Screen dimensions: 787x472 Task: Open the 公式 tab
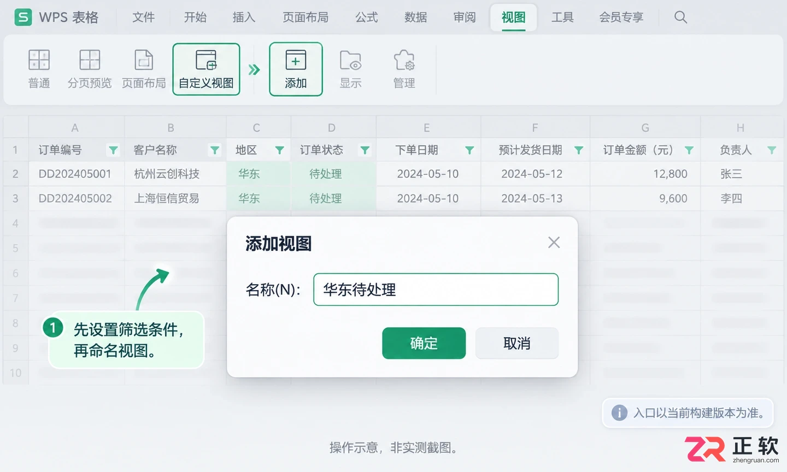[x=367, y=17]
